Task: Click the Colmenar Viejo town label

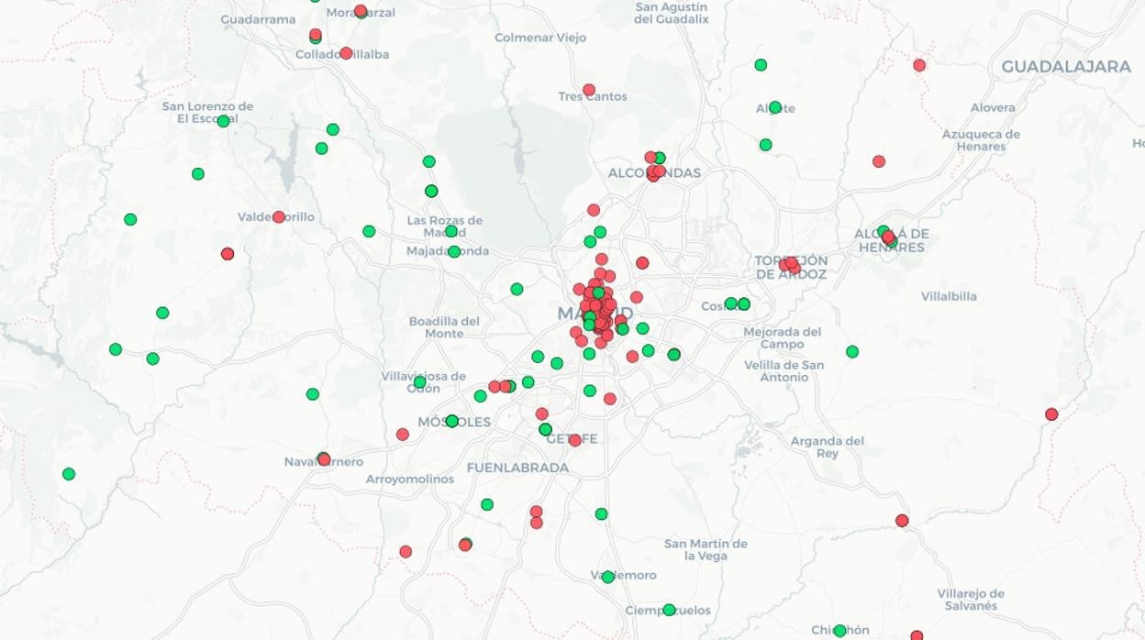Action: tap(539, 38)
